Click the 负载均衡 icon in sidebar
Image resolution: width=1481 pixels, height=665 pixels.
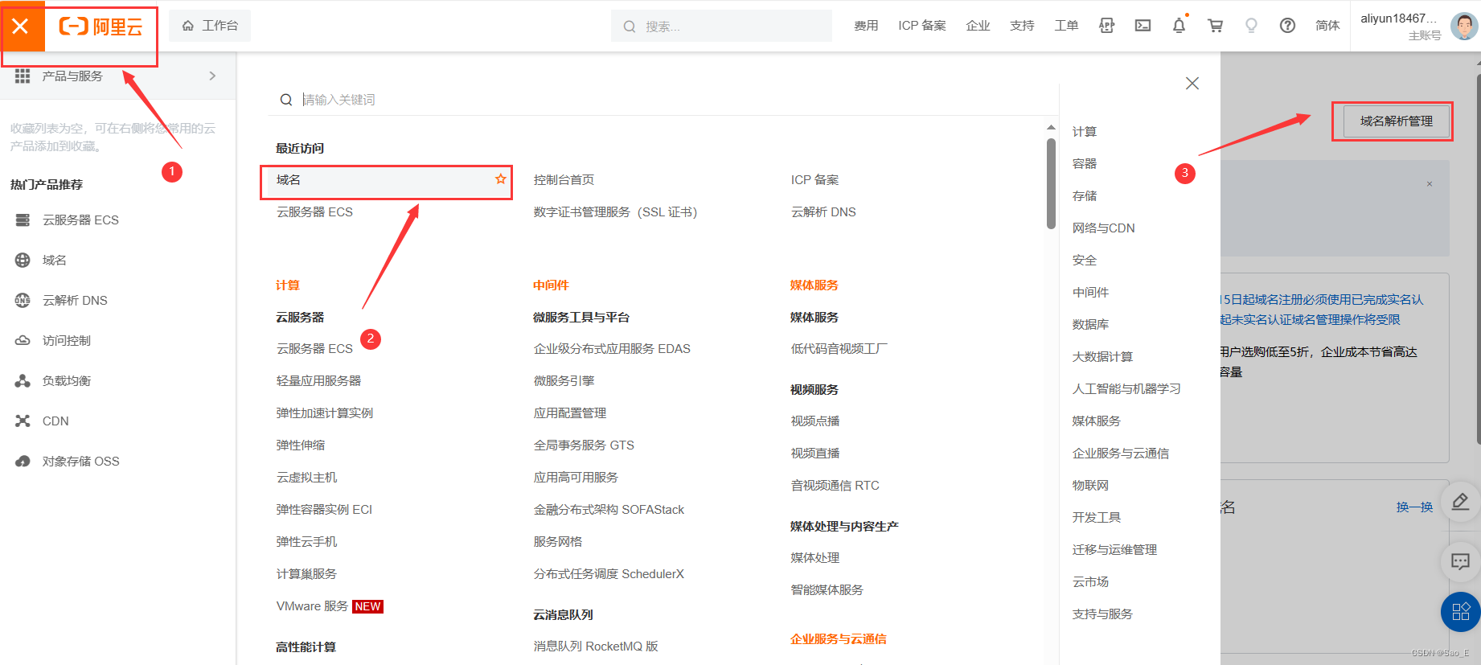click(x=23, y=380)
